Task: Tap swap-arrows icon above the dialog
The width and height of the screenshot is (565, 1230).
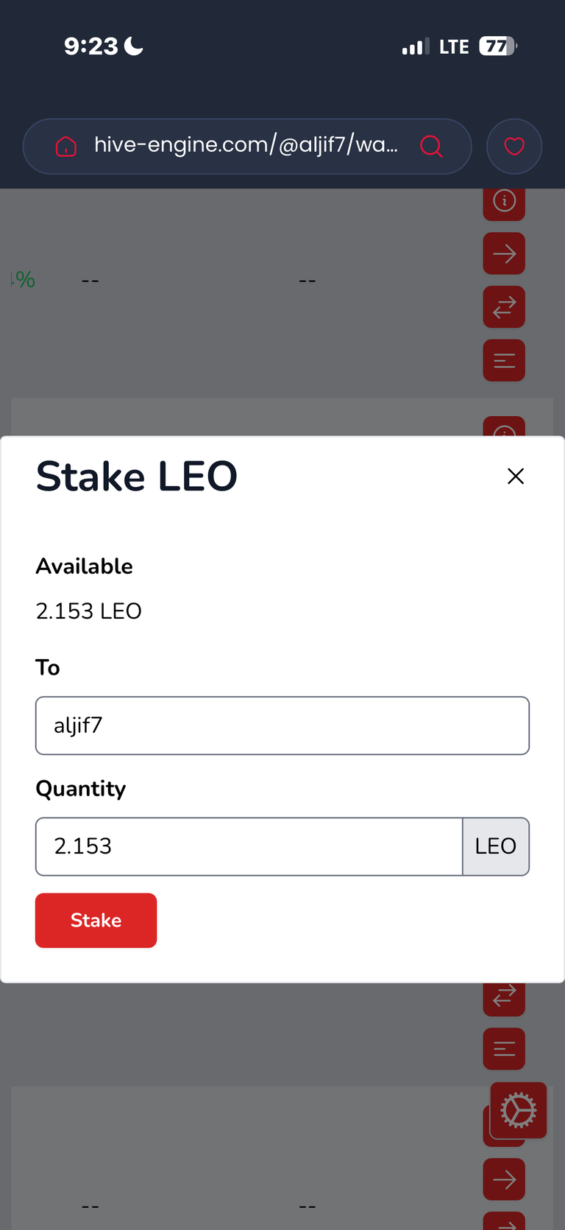Action: (504, 307)
